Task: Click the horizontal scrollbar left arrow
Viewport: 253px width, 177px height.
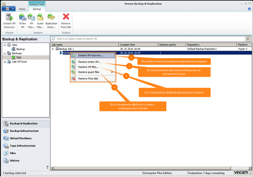Action: (x=52, y=168)
